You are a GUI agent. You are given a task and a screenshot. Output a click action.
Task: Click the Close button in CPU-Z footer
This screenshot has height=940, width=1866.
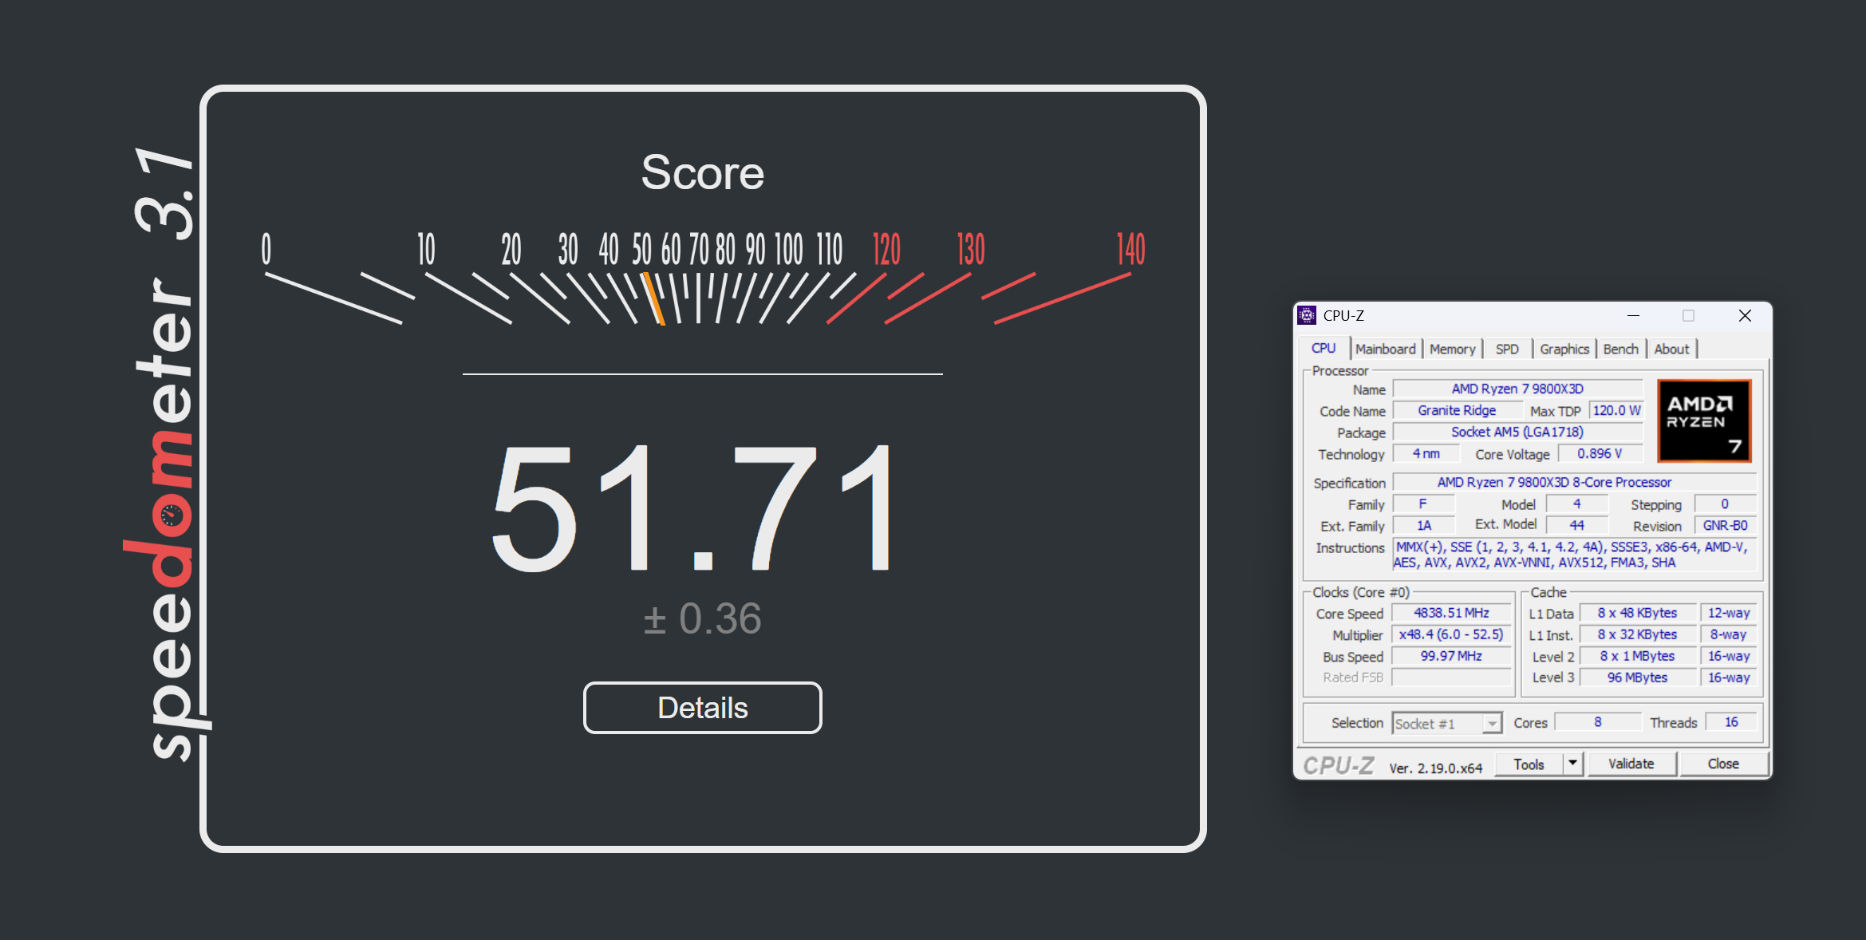click(1723, 764)
